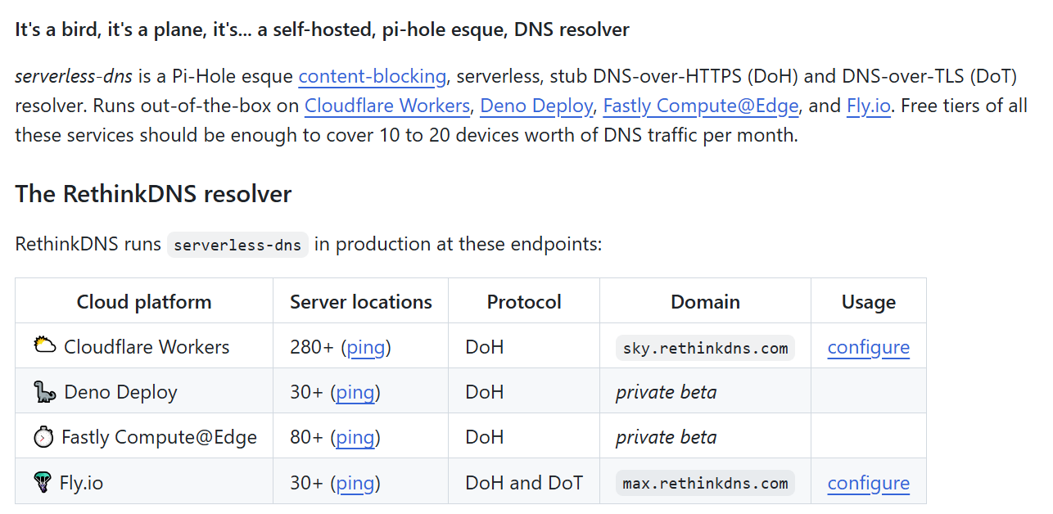The image size is (1053, 514).
Task: Click the 'The RethinkDNS resolver' heading
Action: click(153, 194)
